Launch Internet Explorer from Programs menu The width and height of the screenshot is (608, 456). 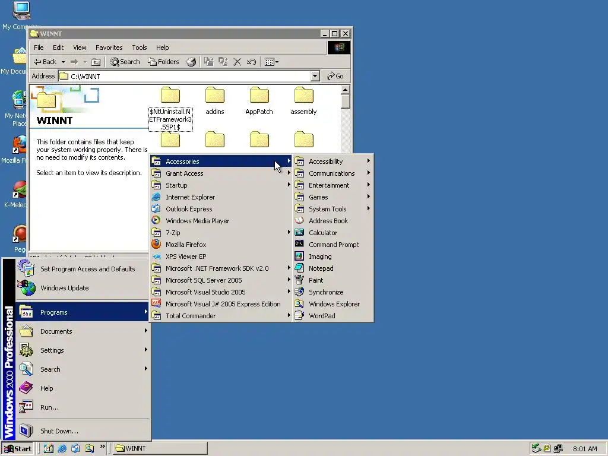point(221,197)
